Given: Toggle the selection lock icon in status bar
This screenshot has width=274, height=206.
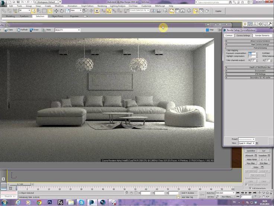Looking at the screenshot, I should (x=131, y=193).
